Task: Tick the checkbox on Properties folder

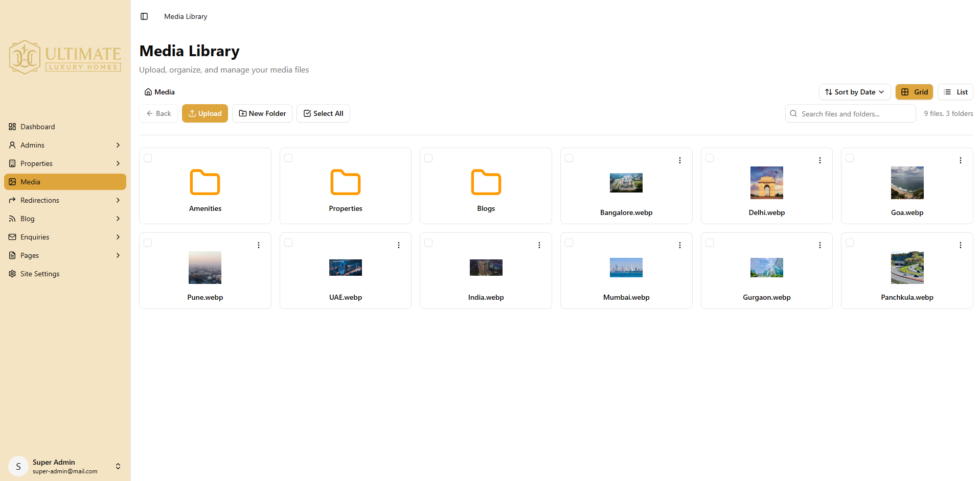Action: tap(288, 158)
